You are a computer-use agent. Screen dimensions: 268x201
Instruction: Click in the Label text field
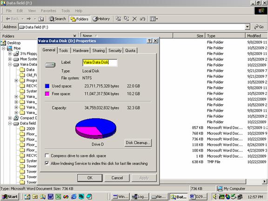pyautogui.click(x=100, y=62)
